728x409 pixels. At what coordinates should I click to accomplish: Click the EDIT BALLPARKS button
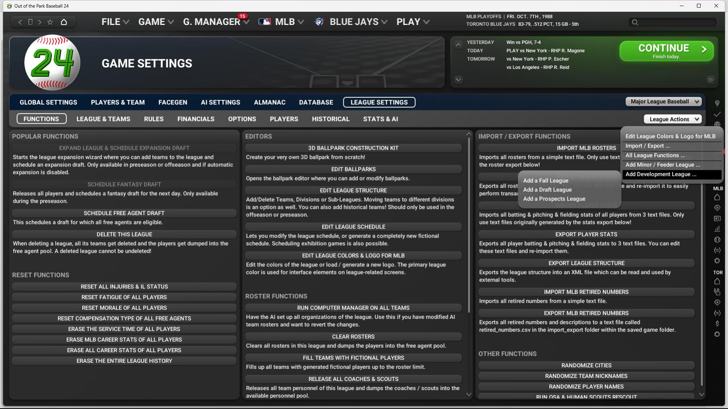click(353, 169)
